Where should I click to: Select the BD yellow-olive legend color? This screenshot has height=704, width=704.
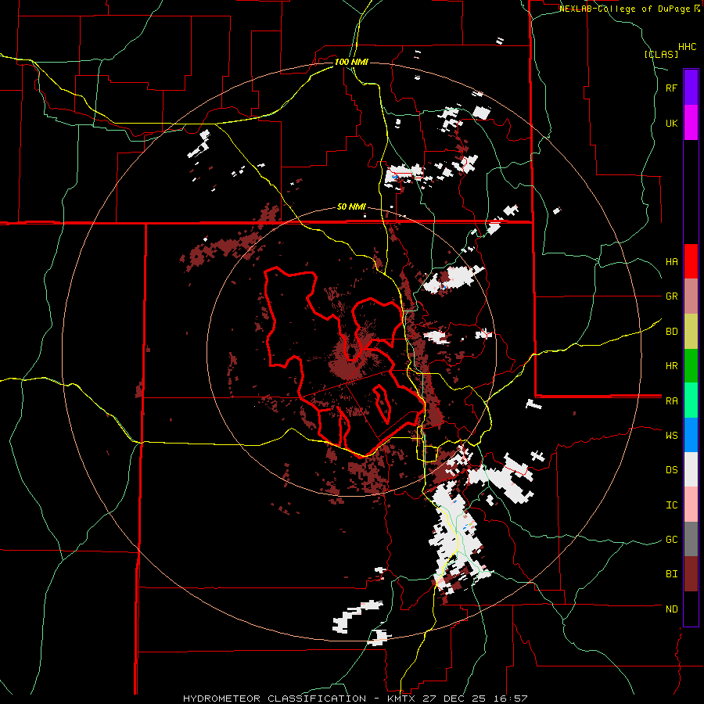[x=691, y=332]
